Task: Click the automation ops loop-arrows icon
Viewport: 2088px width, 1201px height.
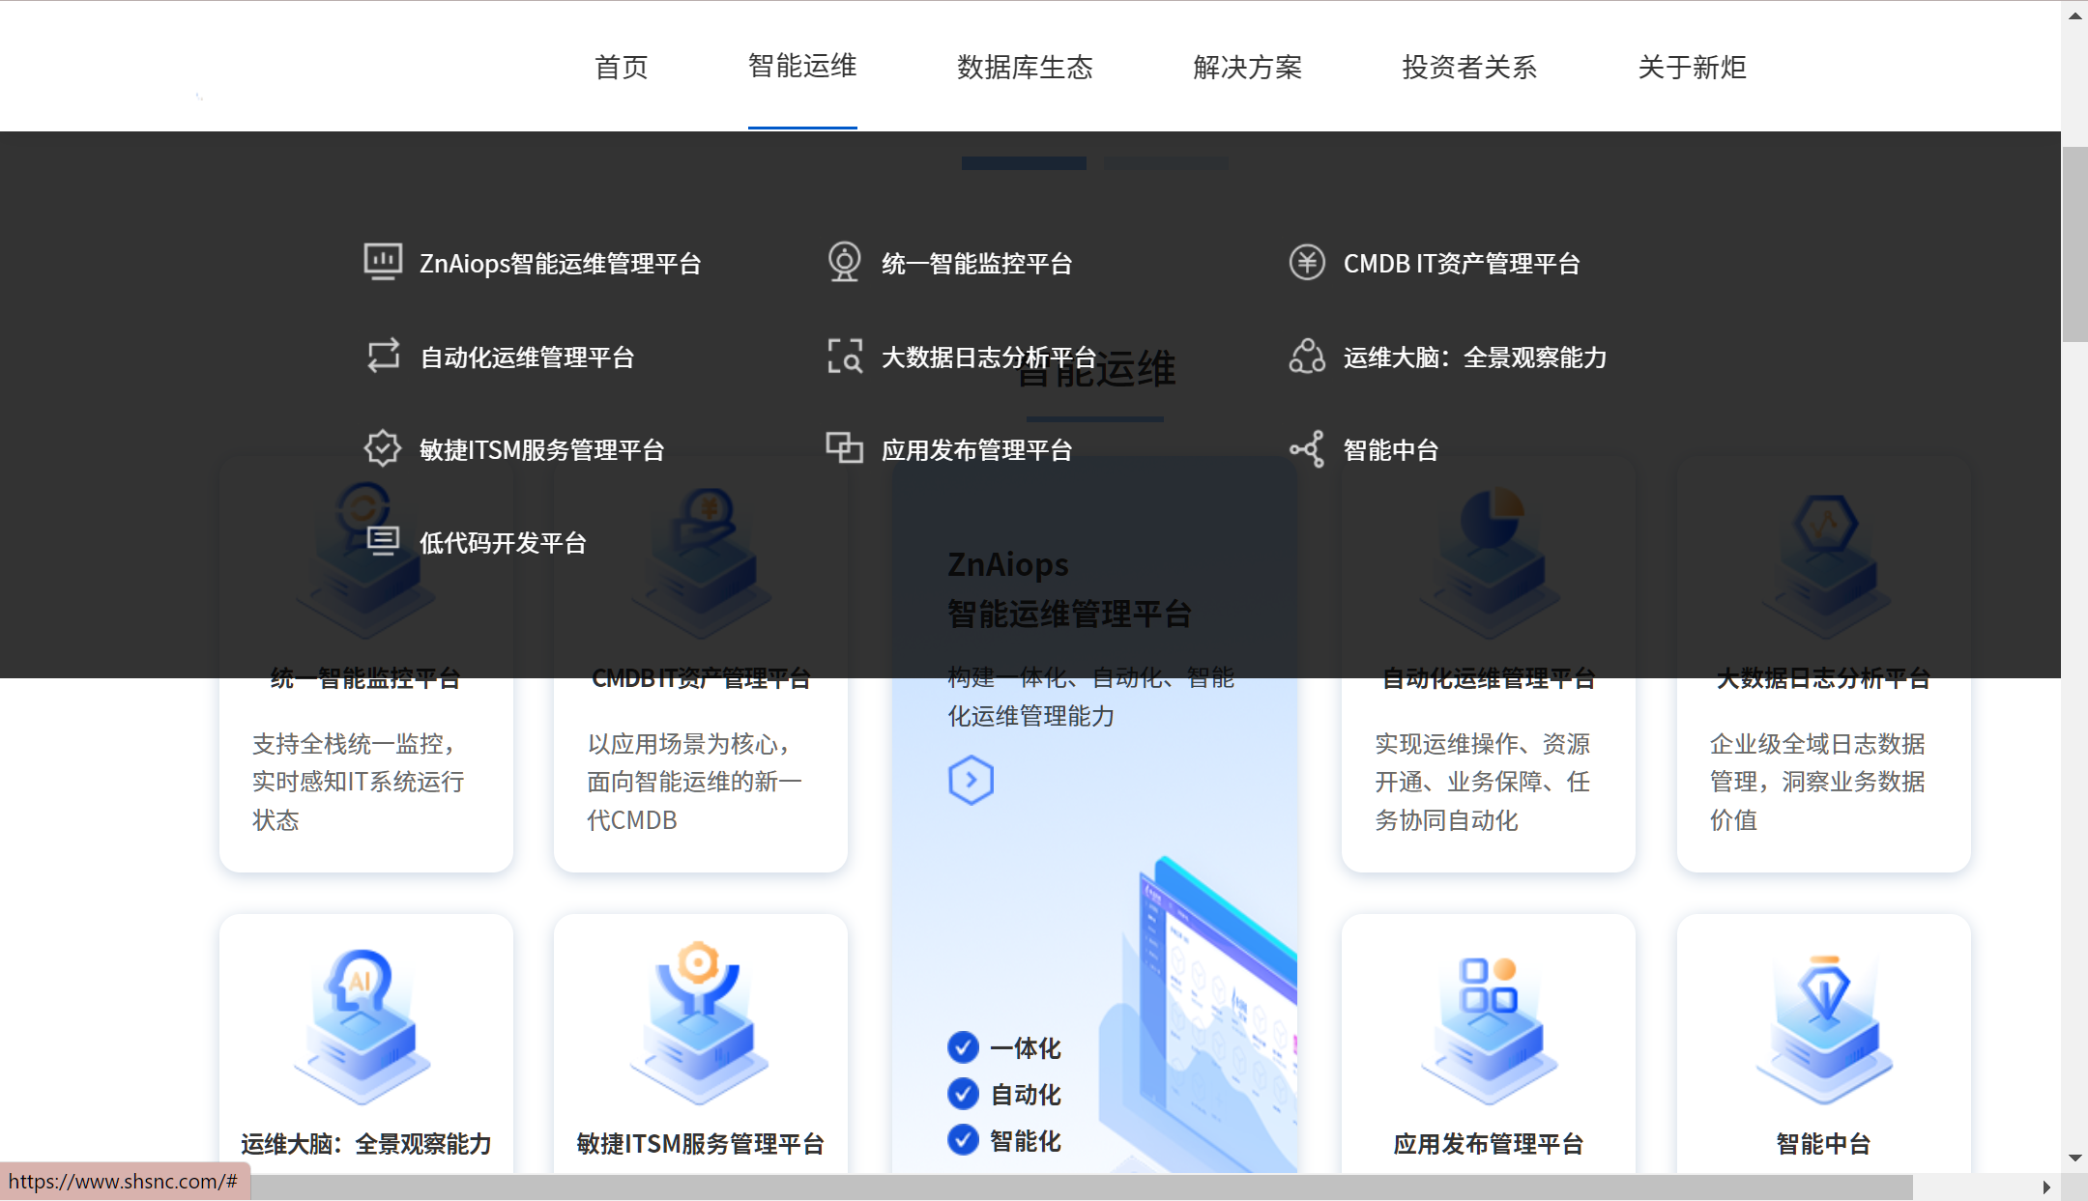Action: point(383,356)
